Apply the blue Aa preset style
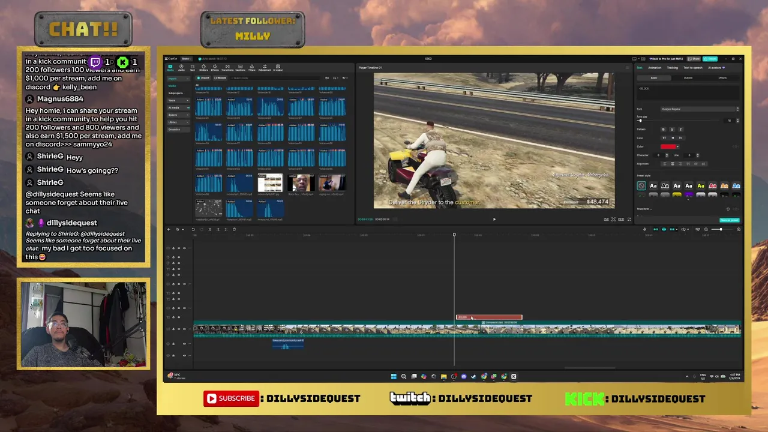 click(736, 186)
